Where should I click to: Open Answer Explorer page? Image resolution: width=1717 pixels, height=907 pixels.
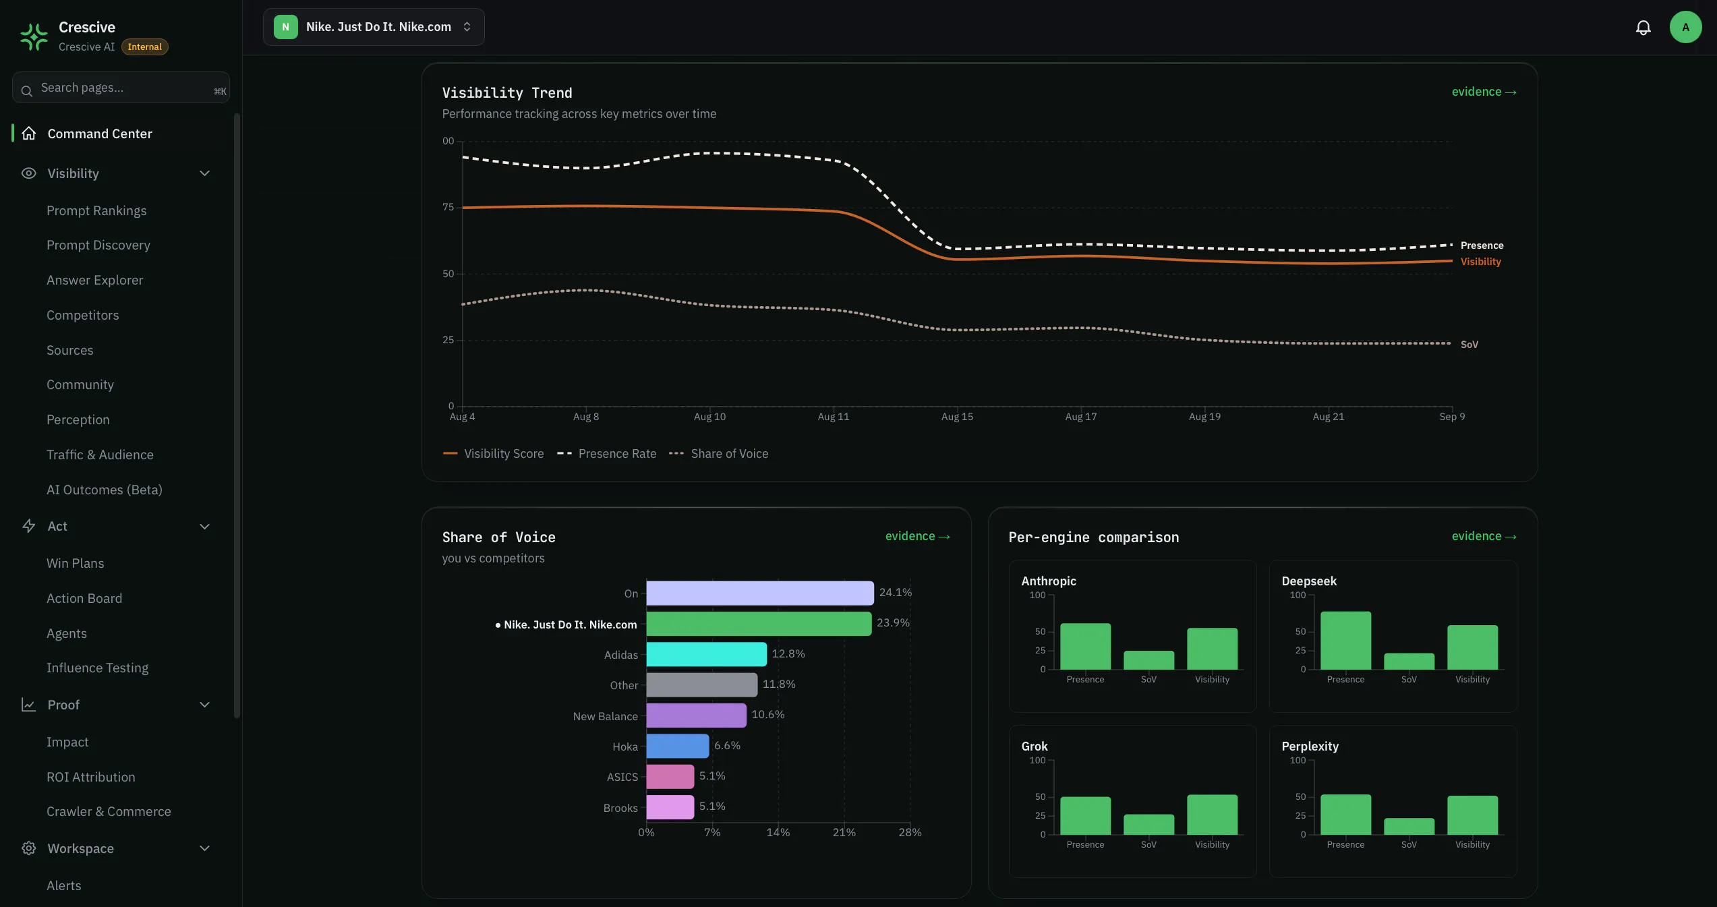click(x=95, y=280)
